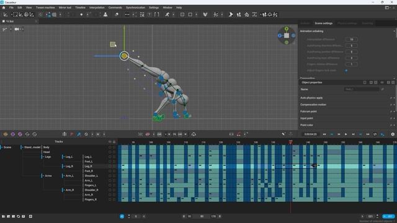Screen dimensions: 397x223
Task: Toggle first checkbox on the Foot_R track row
Action: (110, 171)
